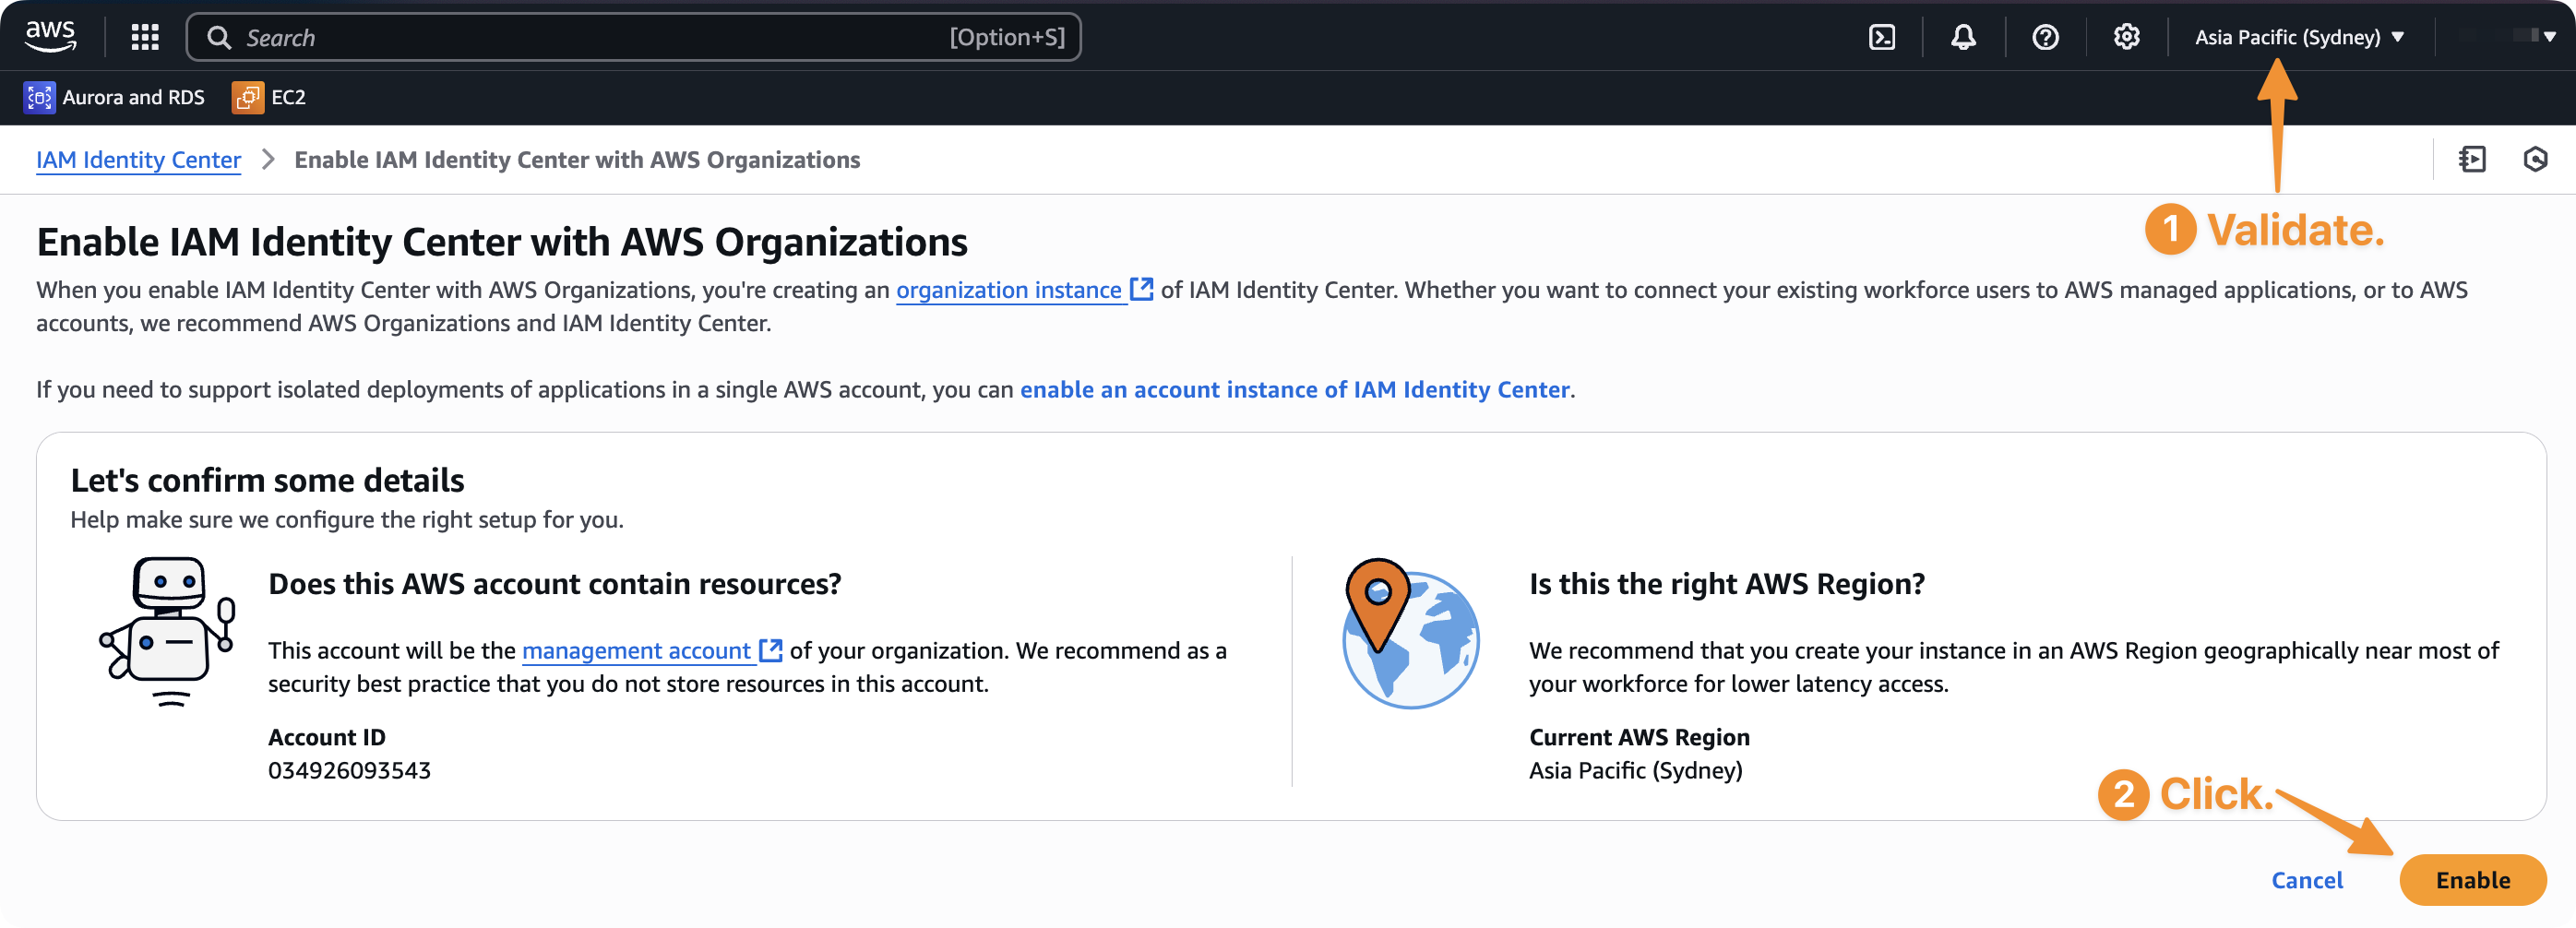Open the management account link
This screenshot has height=928, width=2576.
637,651
